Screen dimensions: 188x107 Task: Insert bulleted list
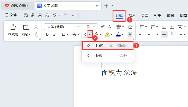(x=142, y=27)
